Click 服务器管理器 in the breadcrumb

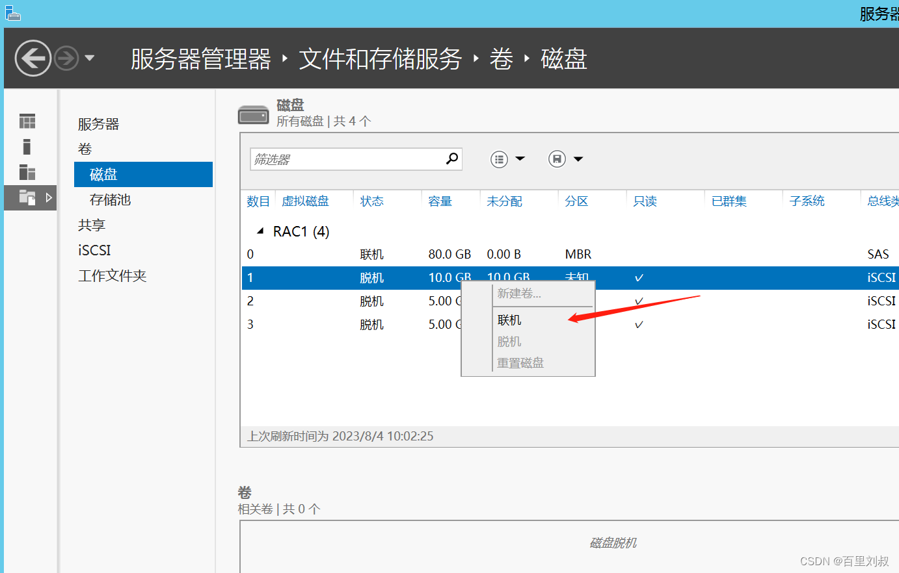[x=201, y=59]
